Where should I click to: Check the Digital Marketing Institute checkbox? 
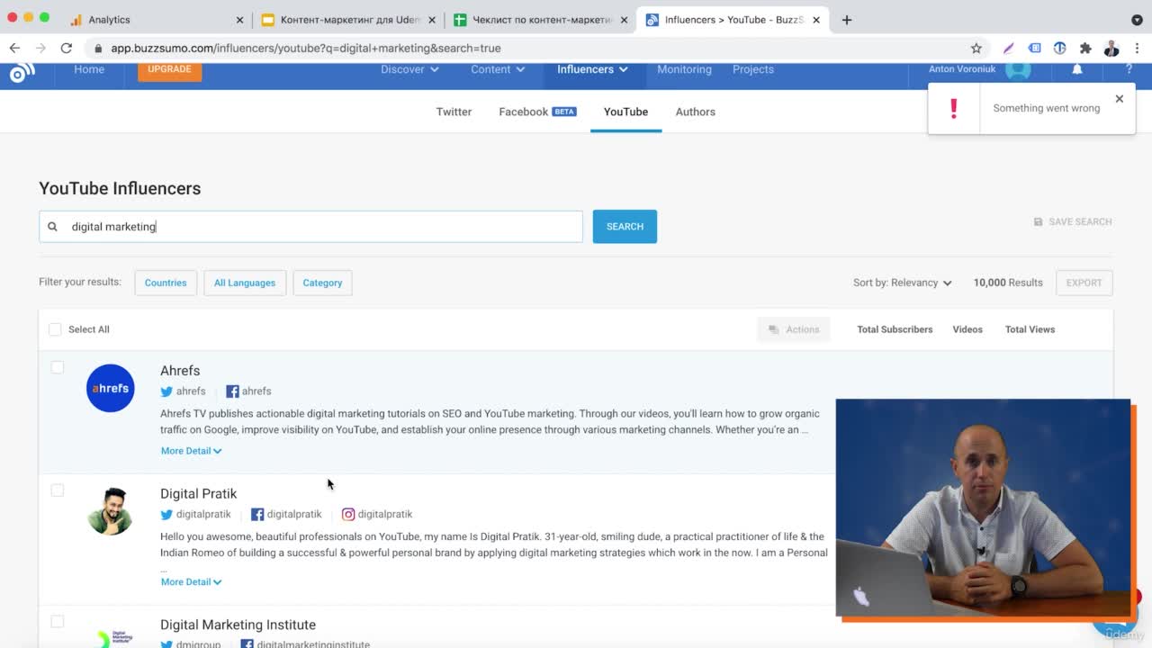(58, 622)
